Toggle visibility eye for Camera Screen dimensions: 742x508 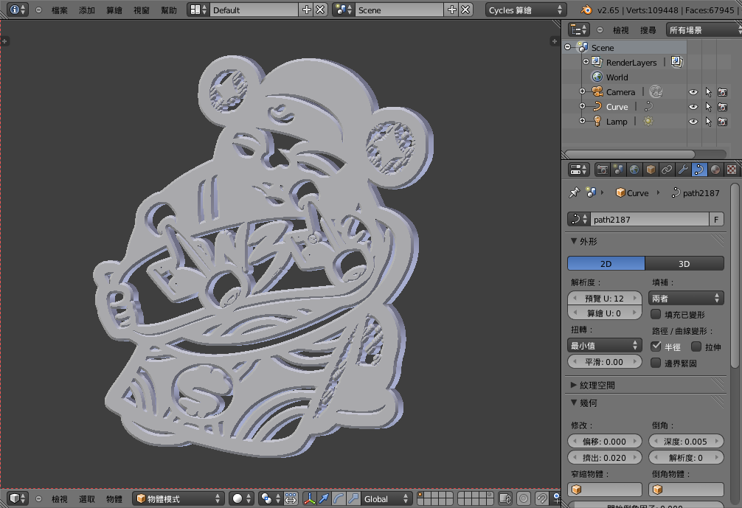pyautogui.click(x=693, y=92)
